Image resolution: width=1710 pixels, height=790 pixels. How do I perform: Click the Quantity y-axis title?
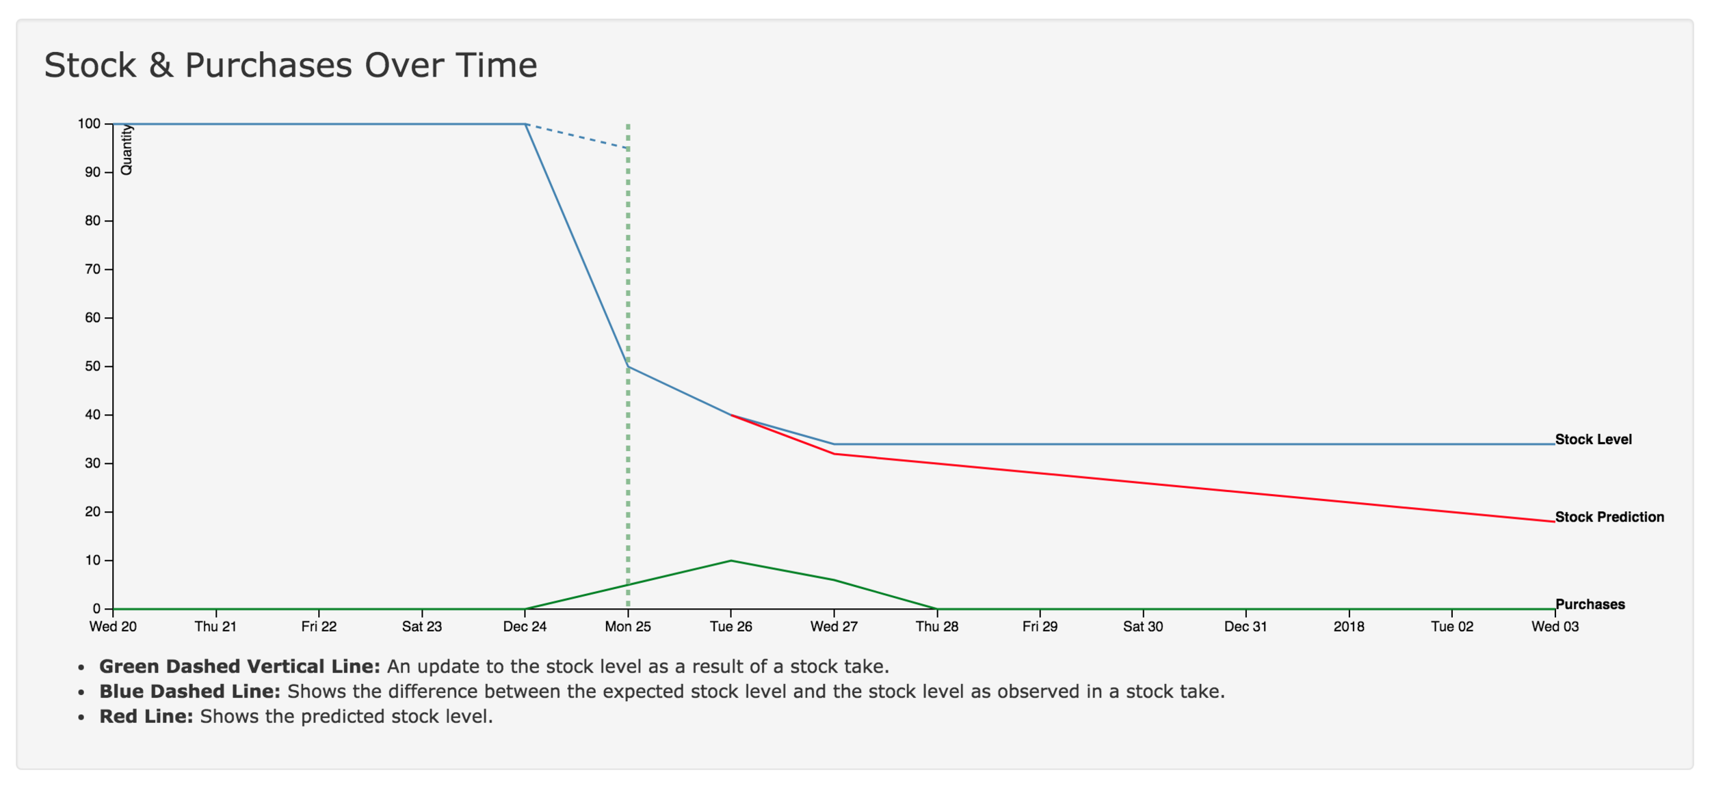pos(127,151)
